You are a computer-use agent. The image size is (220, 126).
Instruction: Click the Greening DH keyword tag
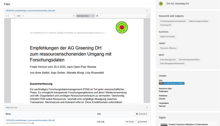tap(166, 25)
